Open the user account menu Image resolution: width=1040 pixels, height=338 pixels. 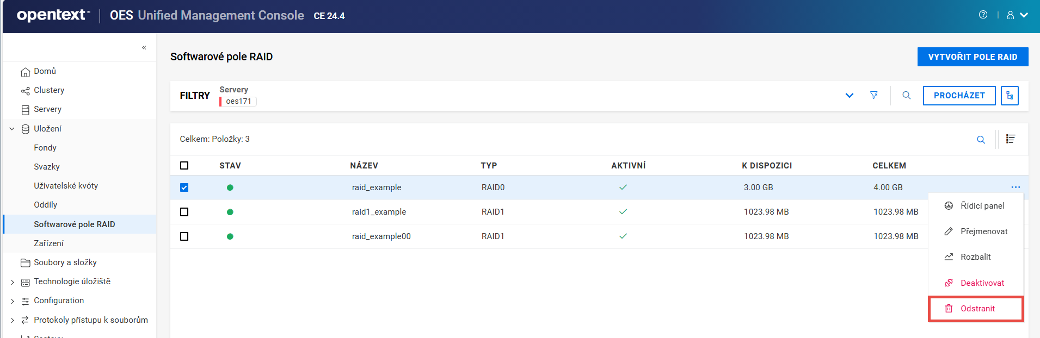click(1017, 15)
